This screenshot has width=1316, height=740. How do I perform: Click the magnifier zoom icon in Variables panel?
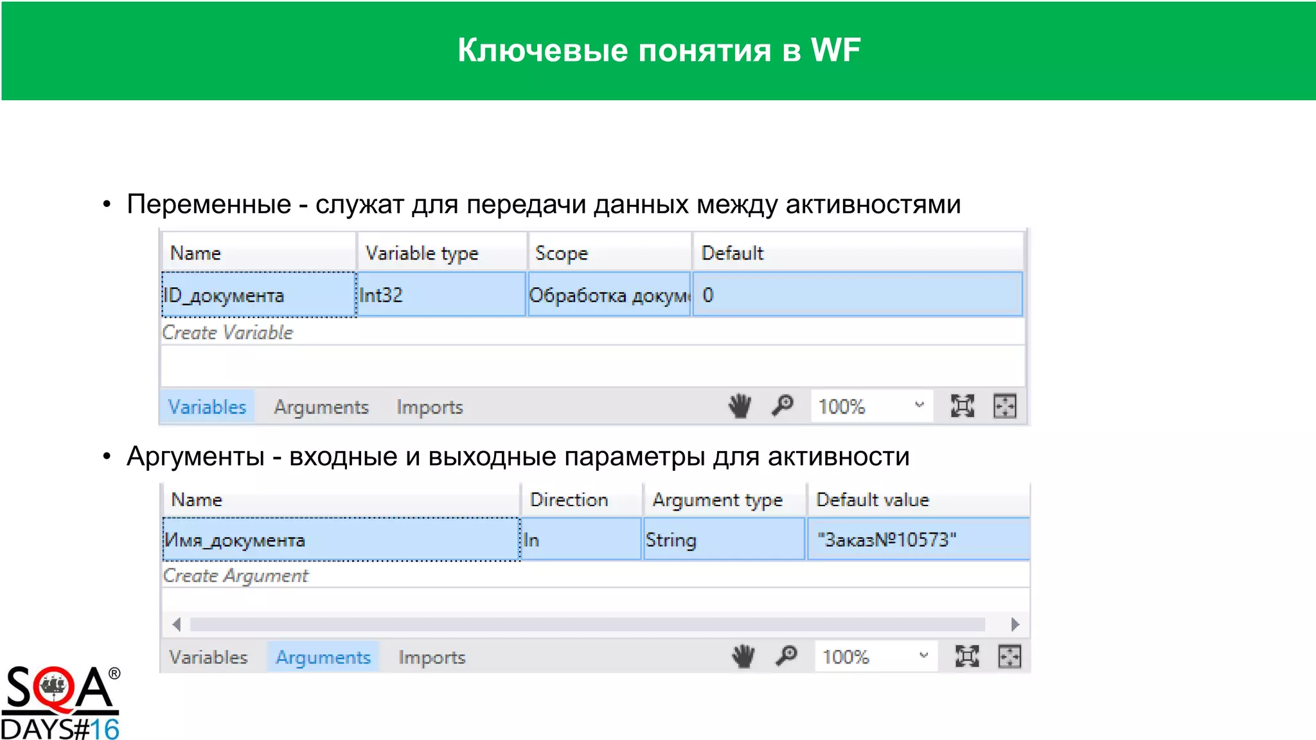(x=782, y=406)
